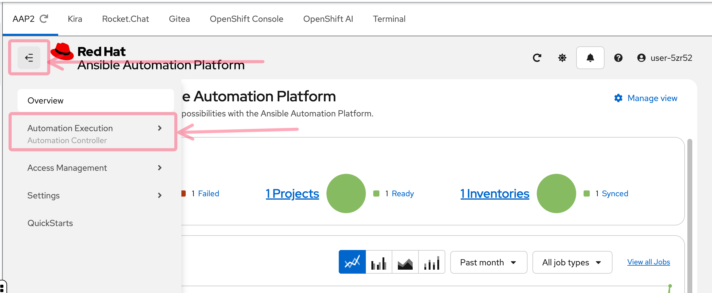Toggle theme using the sun icon
712x293 pixels.
(562, 58)
